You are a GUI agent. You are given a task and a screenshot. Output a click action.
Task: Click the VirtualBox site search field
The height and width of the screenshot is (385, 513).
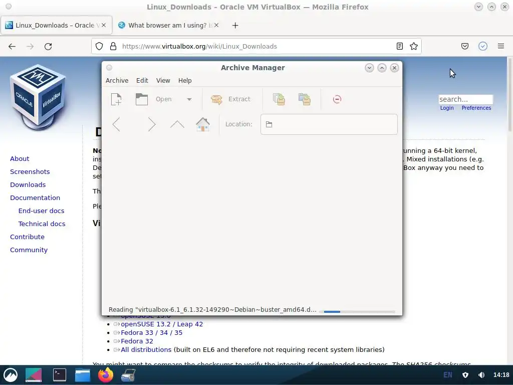tap(465, 99)
